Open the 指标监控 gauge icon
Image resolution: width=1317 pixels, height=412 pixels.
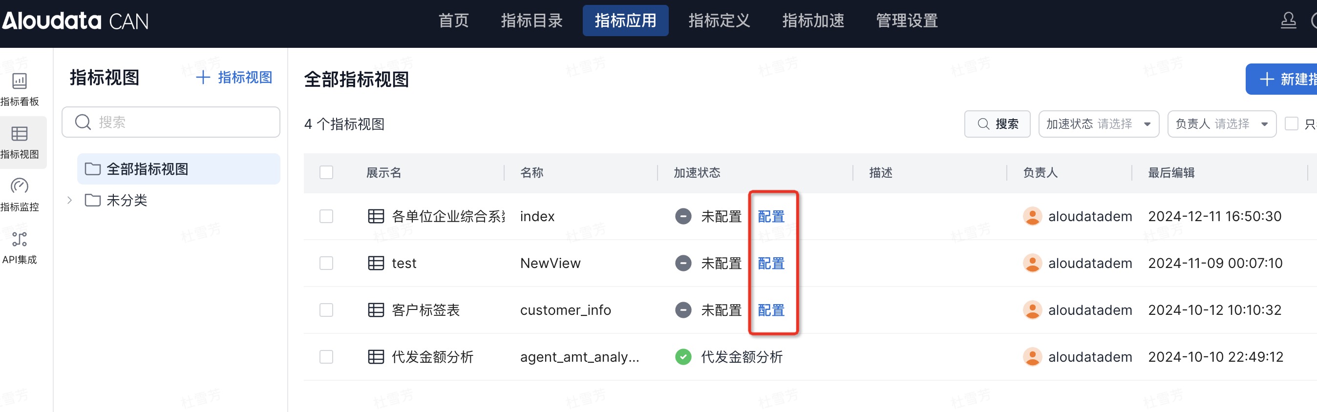point(20,186)
